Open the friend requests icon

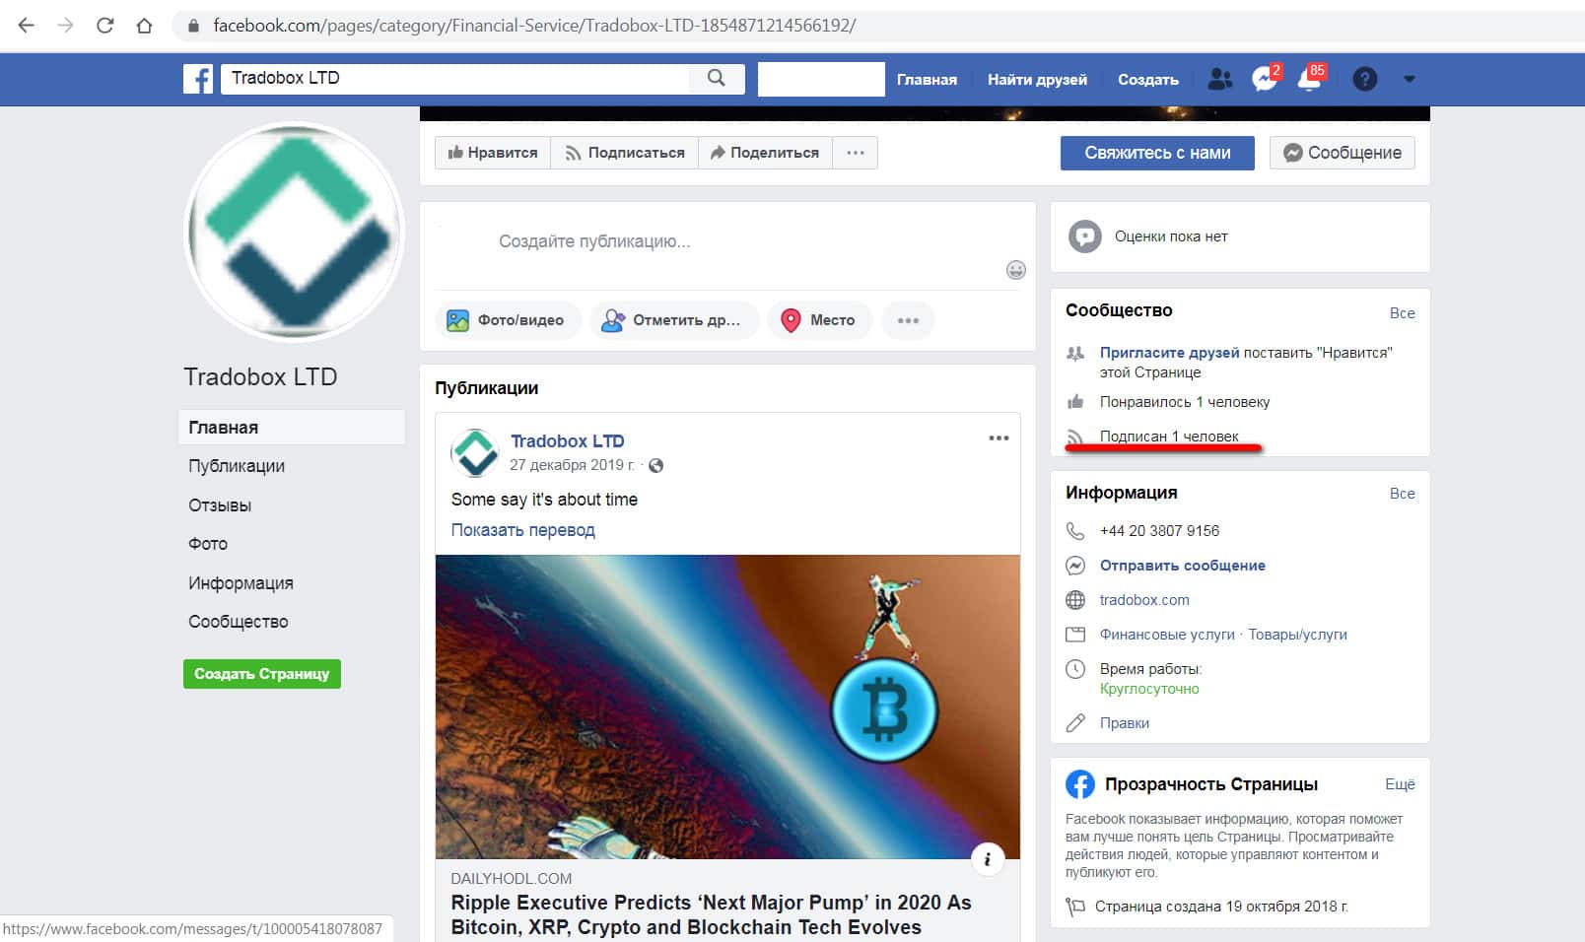tap(1219, 79)
